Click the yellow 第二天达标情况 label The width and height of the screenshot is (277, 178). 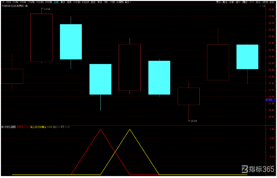pos(38,127)
